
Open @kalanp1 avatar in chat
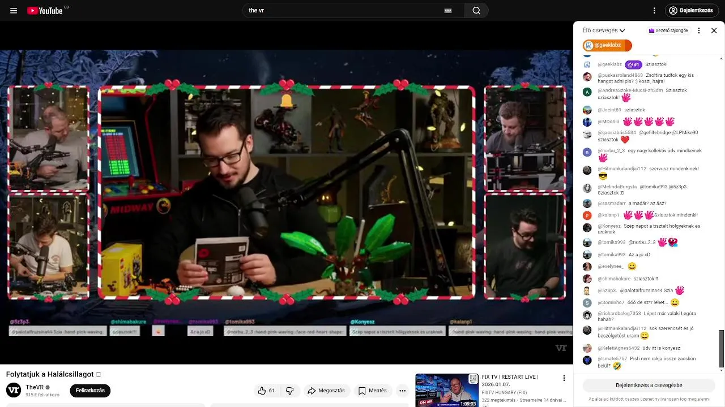[x=587, y=215]
